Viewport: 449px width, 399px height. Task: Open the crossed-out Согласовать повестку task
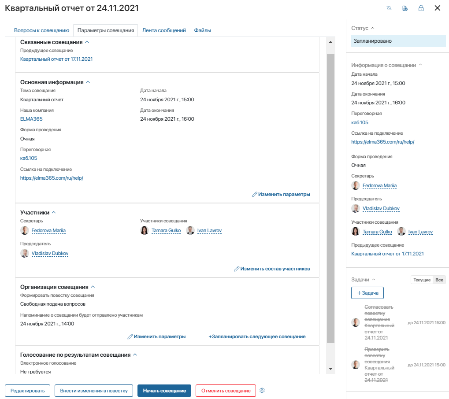(x=379, y=322)
